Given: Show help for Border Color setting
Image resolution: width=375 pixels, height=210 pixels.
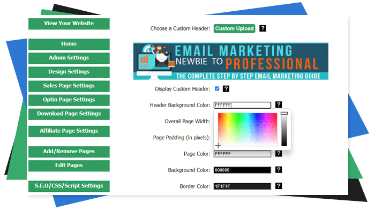Looking at the screenshot, I should click(279, 186).
